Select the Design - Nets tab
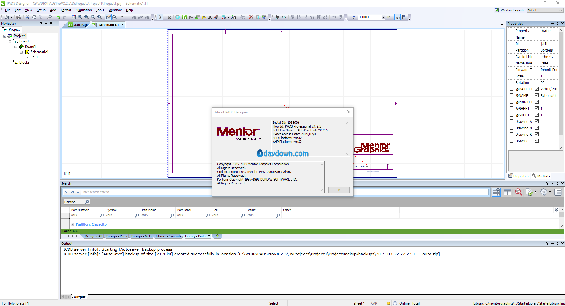Viewport: 565px width, 306px height. [141, 236]
